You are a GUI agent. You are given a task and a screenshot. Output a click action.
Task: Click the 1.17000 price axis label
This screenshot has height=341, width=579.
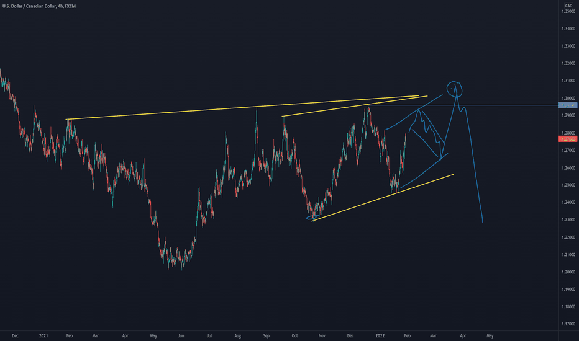[568, 324]
